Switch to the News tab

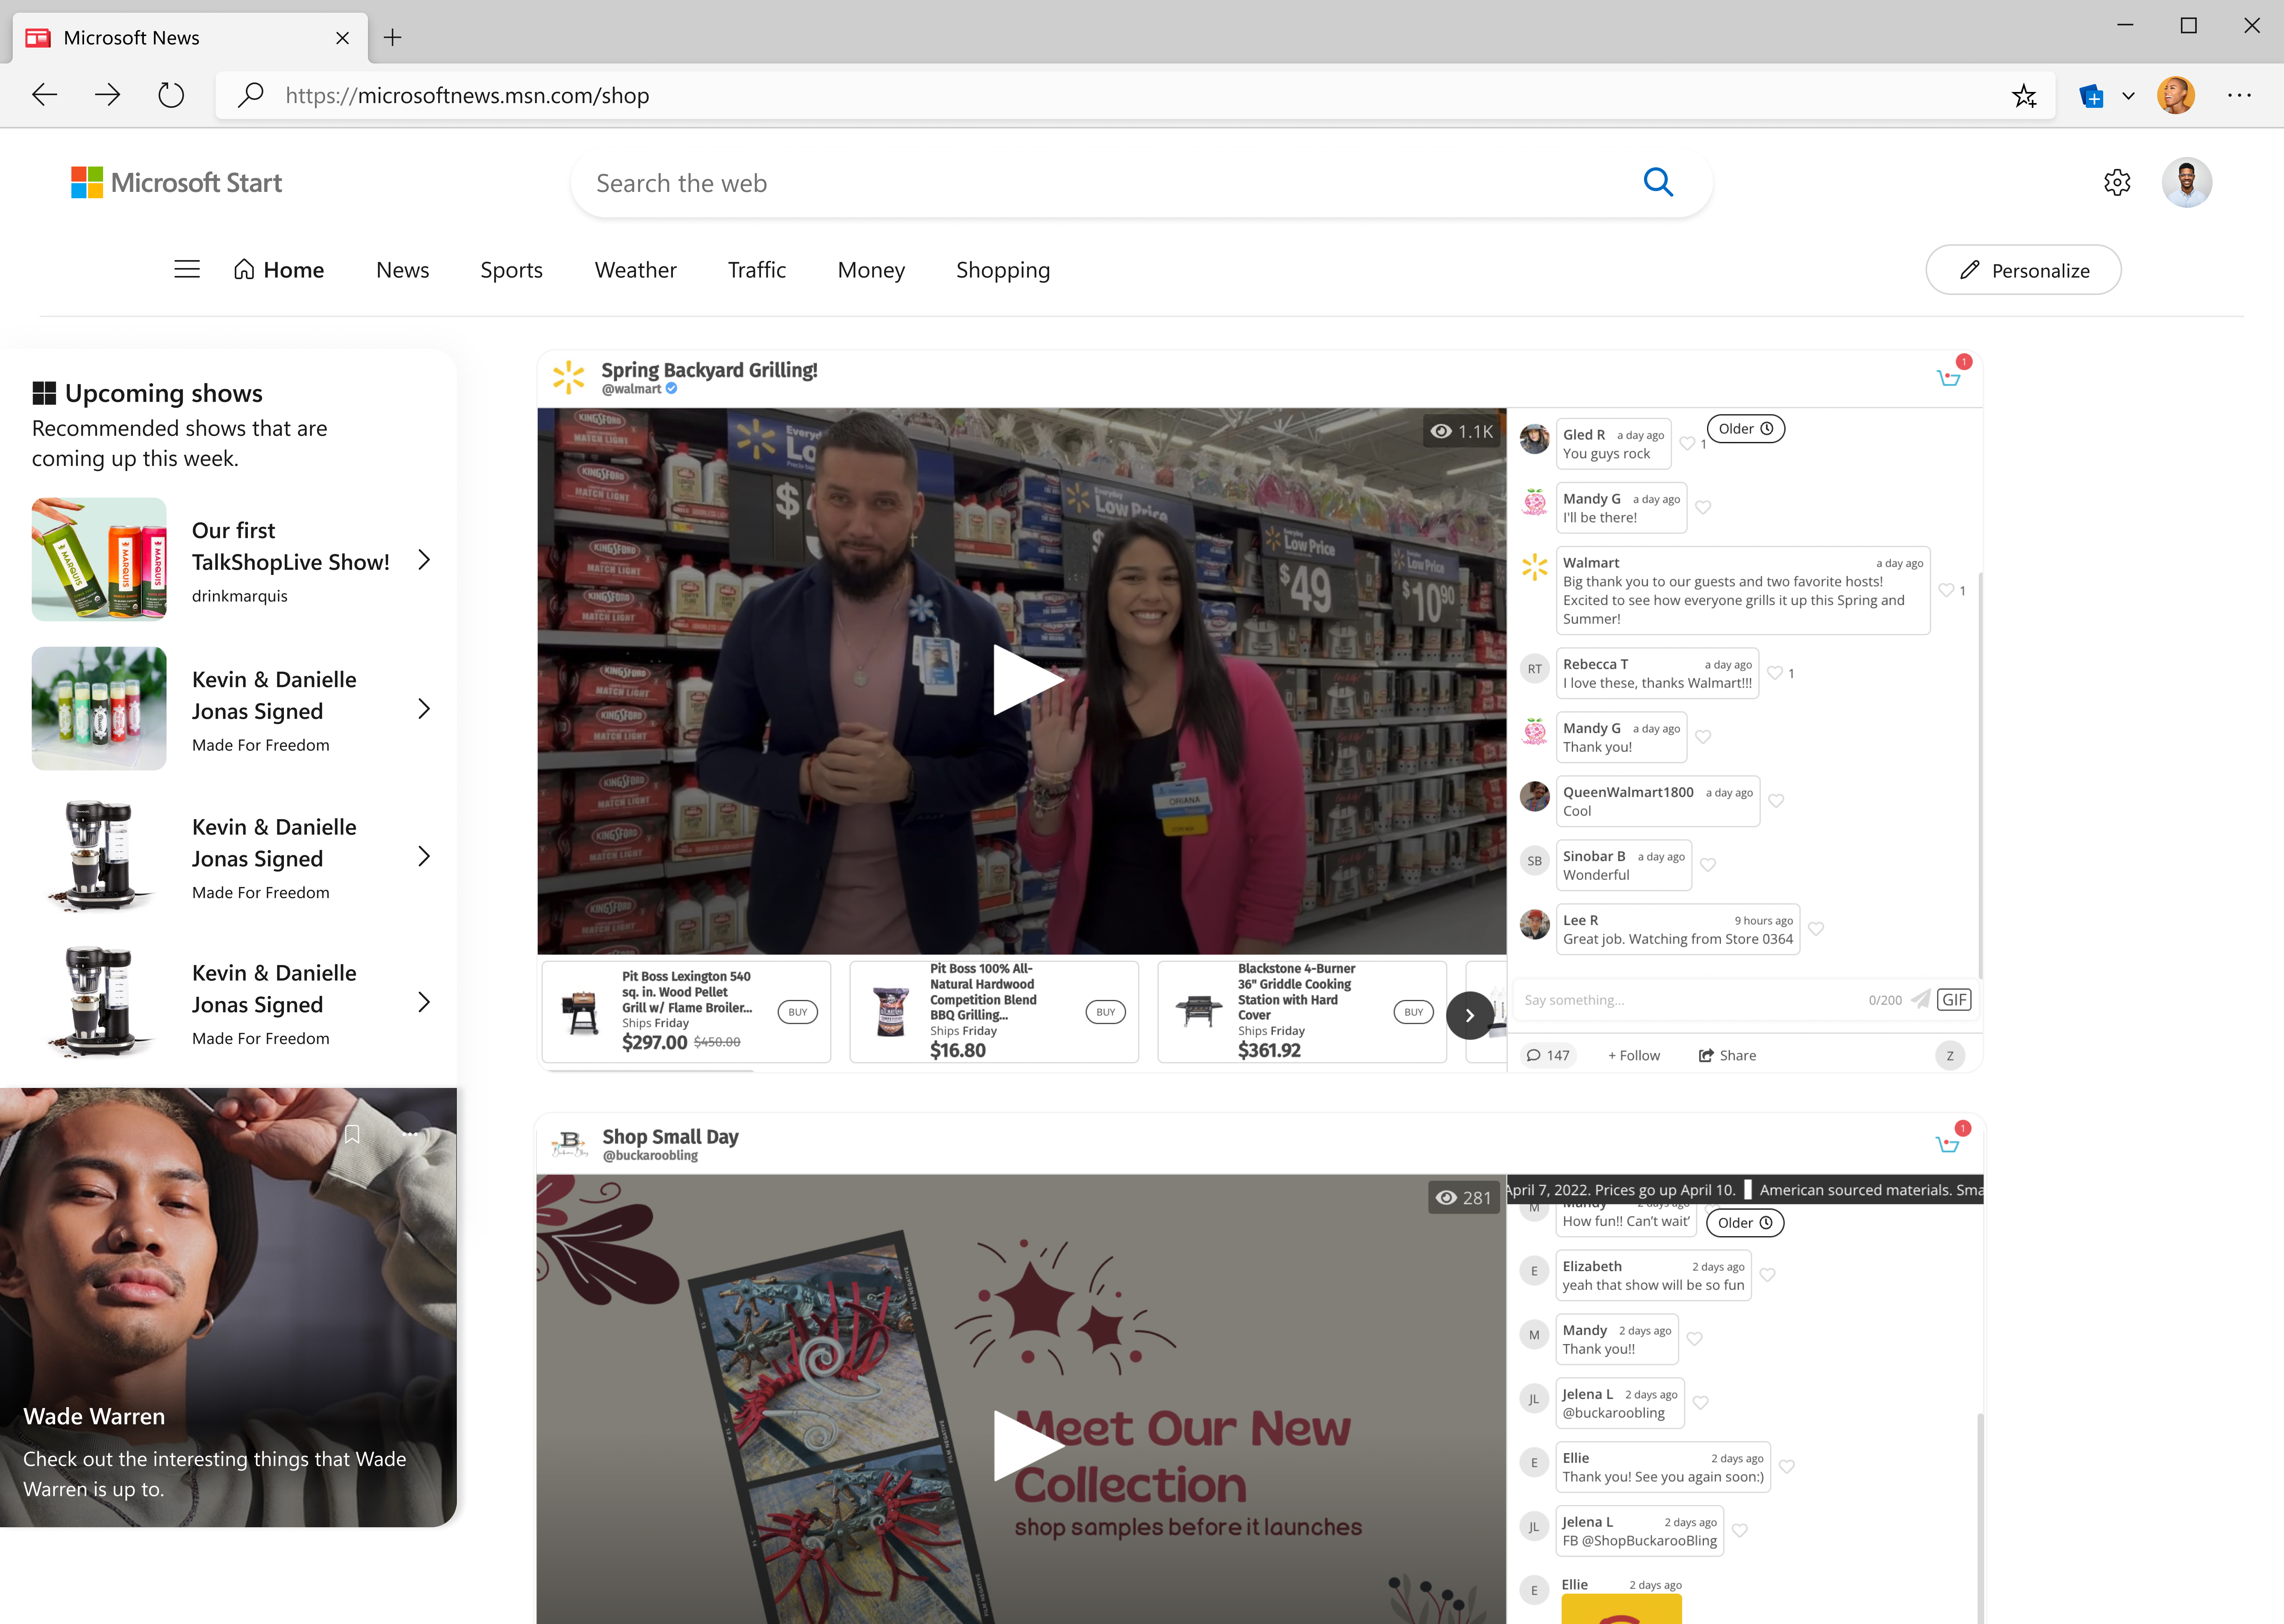[x=402, y=270]
